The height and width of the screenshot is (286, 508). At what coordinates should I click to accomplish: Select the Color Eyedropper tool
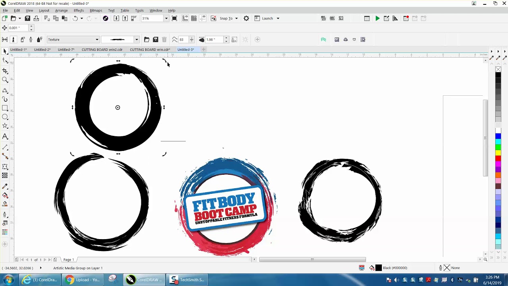[5, 186]
